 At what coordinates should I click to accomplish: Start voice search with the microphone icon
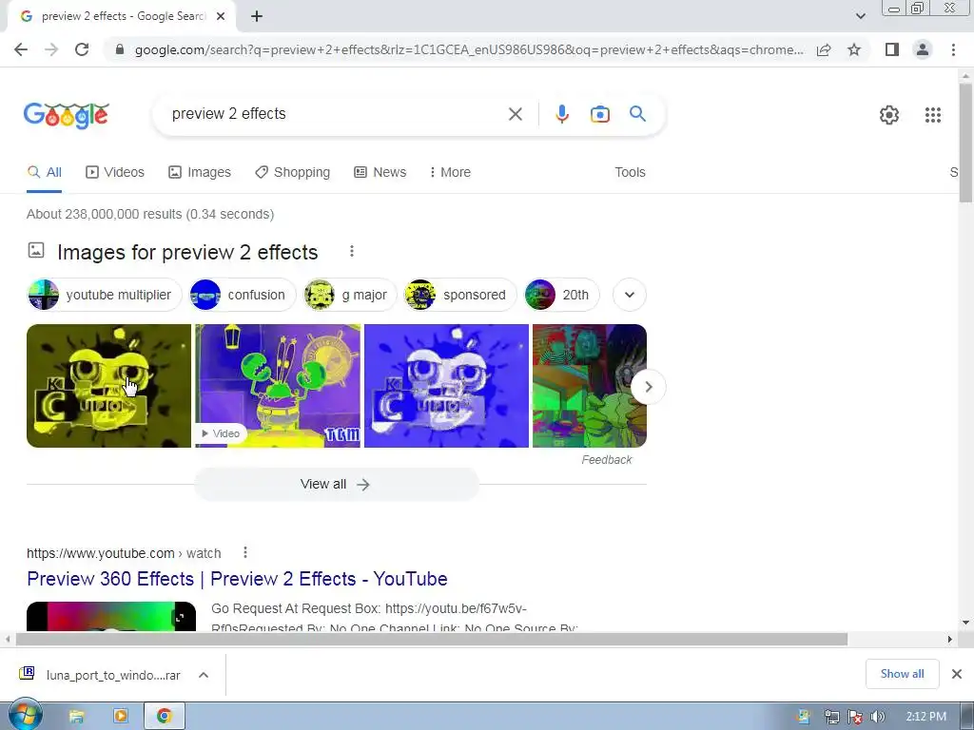(562, 114)
